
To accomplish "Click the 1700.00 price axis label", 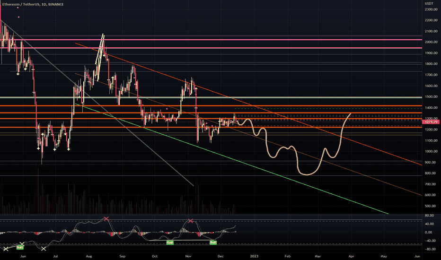I will tap(431, 75).
